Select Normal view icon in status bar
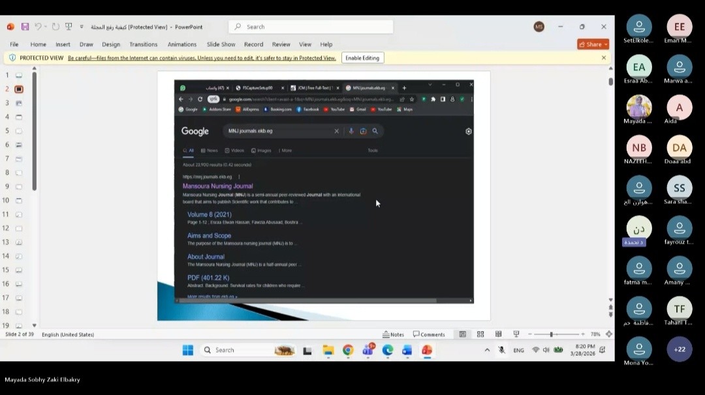 [462, 334]
